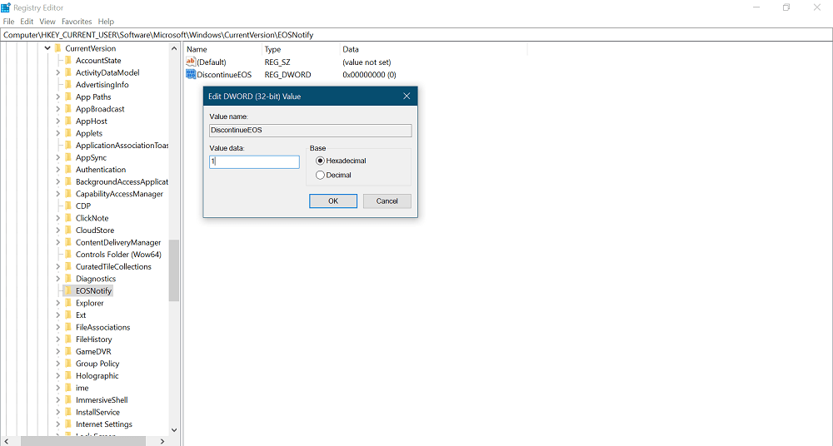
Task: Close the Edit DWORD dialog with X
Action: coord(407,96)
